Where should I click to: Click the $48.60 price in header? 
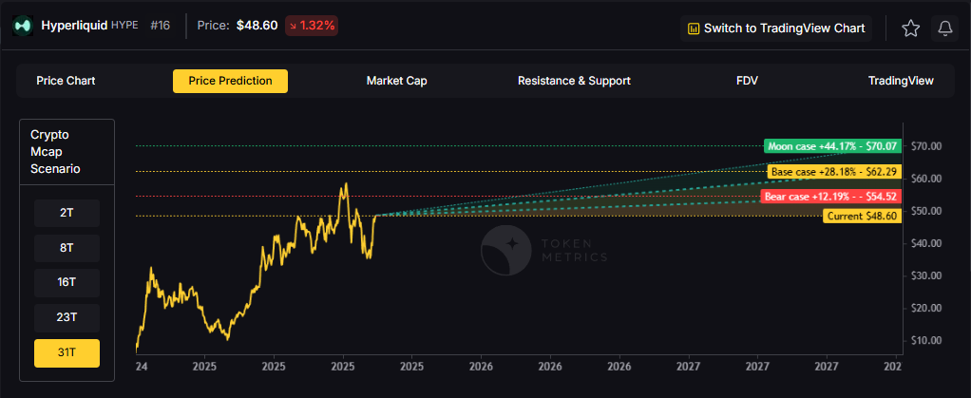pos(257,26)
